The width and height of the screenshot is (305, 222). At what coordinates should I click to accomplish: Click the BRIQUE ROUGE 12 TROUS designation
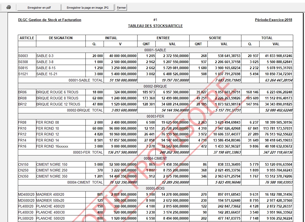click(x=58, y=104)
